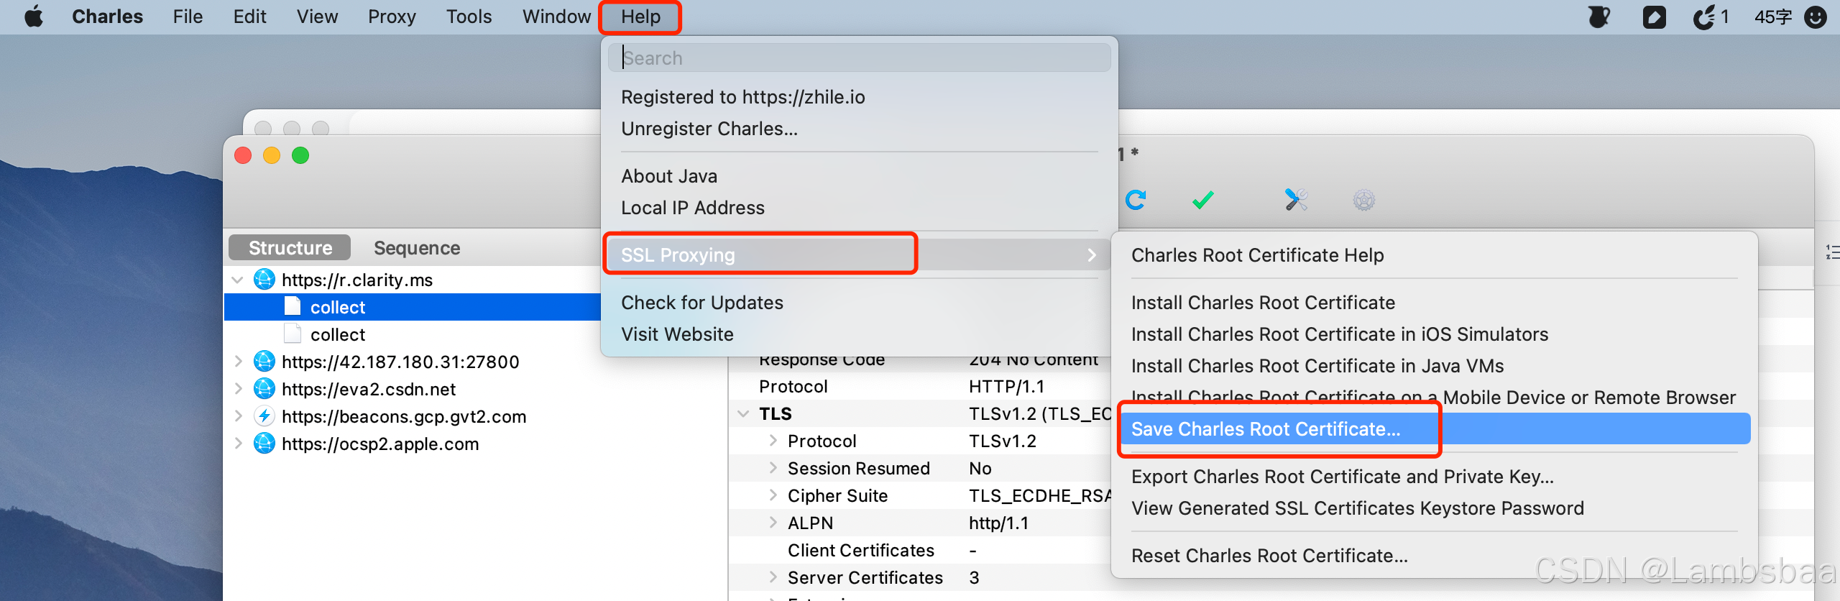Viewport: 1840px width, 601px height.
Task: Expand the https://42.187.180.31:27800 host
Action: (238, 362)
